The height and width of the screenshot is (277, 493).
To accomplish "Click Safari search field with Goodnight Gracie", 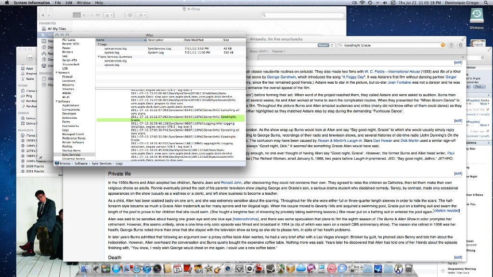I will point(391,45).
